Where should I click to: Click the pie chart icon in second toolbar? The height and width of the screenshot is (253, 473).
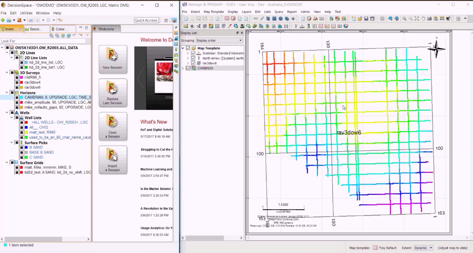346,26
